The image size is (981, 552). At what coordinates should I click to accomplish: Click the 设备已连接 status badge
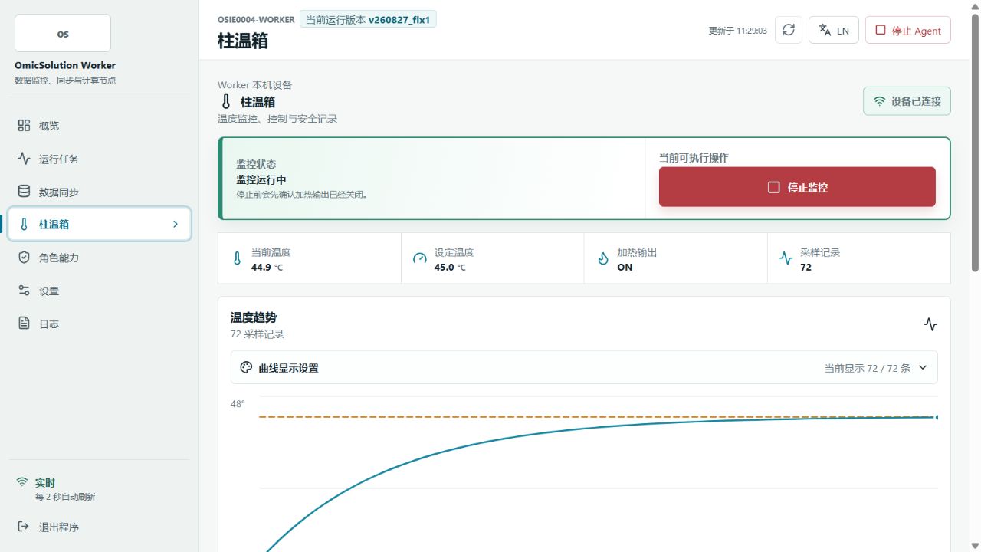[907, 101]
